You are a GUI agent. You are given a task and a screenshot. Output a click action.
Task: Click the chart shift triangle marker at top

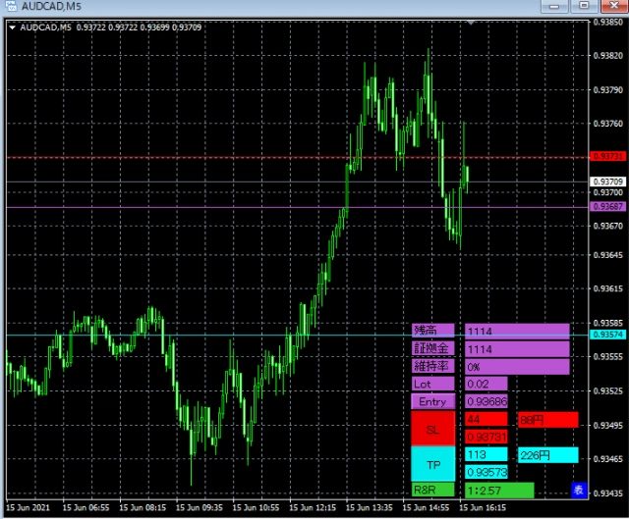click(471, 23)
